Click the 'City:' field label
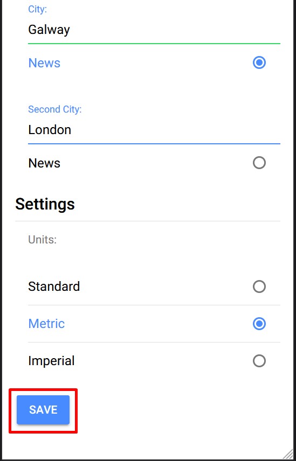The width and height of the screenshot is (296, 461). point(37,9)
